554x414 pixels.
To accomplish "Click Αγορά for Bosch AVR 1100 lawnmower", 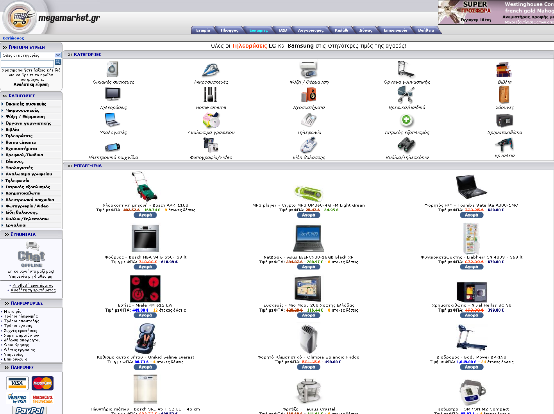I will click(145, 215).
